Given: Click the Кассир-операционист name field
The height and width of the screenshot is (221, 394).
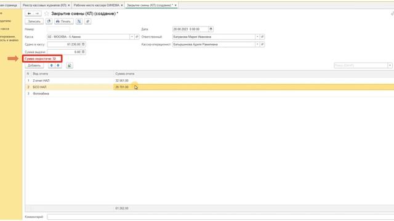Looking at the screenshot, I should (x=214, y=44).
